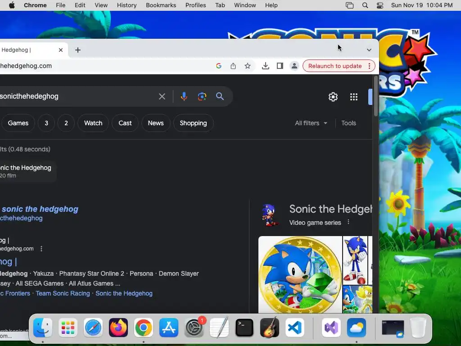This screenshot has height=346, width=461.
Task: Expand the All filters dropdown
Action: tap(311, 123)
